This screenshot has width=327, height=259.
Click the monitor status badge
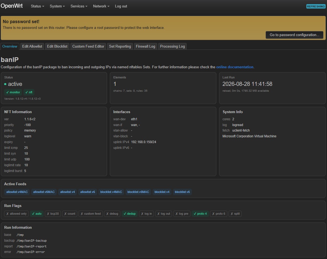[x=13, y=92]
